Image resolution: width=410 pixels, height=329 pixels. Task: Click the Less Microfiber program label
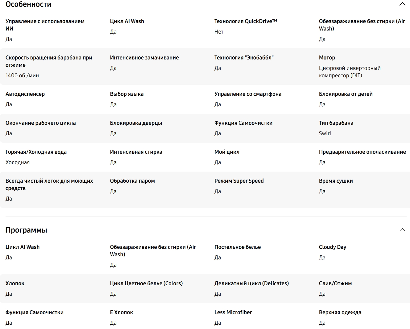(233, 312)
